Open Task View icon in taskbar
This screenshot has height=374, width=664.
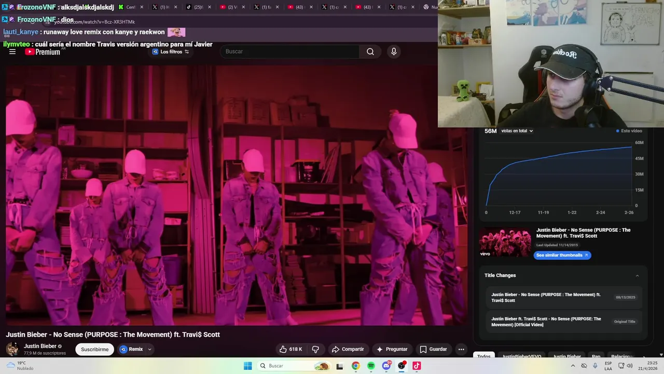(340, 366)
